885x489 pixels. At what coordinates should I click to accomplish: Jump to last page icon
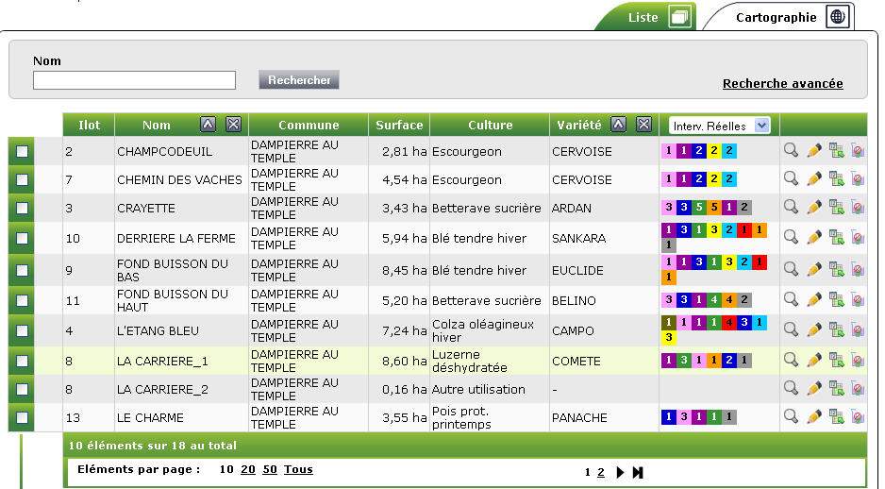pos(638,472)
